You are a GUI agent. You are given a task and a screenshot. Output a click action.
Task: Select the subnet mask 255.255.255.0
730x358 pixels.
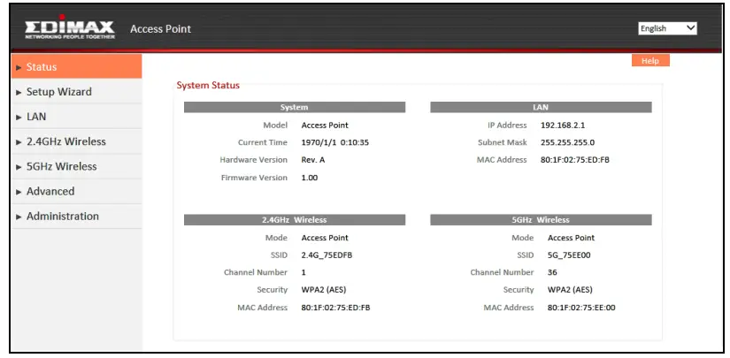point(567,142)
